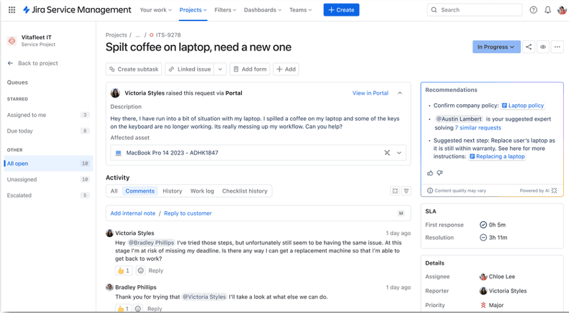This screenshot has width=569, height=313.
Task: Click the Jira Service Management logo
Action: pos(77,10)
